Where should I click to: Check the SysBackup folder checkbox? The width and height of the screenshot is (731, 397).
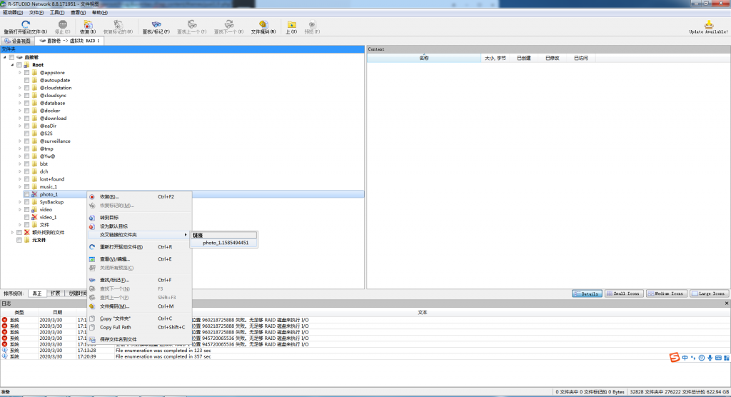tap(27, 202)
